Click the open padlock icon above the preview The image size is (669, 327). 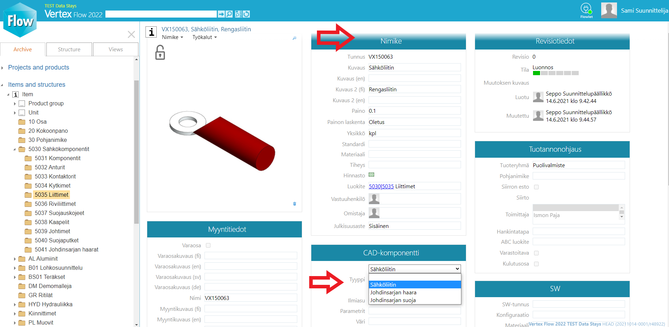(160, 53)
